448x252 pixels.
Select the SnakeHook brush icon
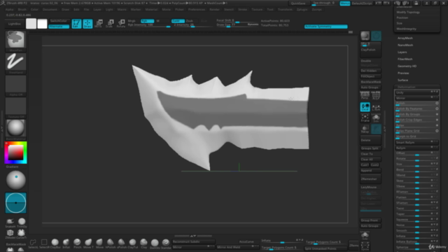[10, 223]
